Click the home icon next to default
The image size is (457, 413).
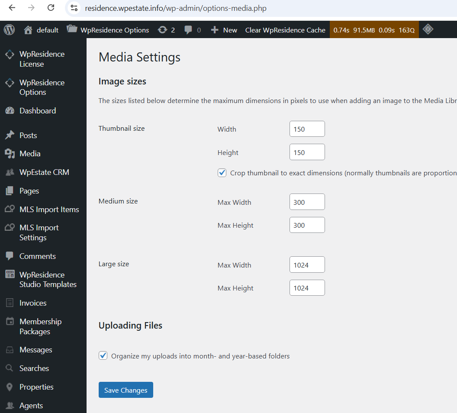click(28, 30)
